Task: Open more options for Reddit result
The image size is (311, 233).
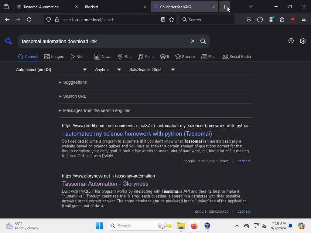Action: pyautogui.click(x=233, y=161)
